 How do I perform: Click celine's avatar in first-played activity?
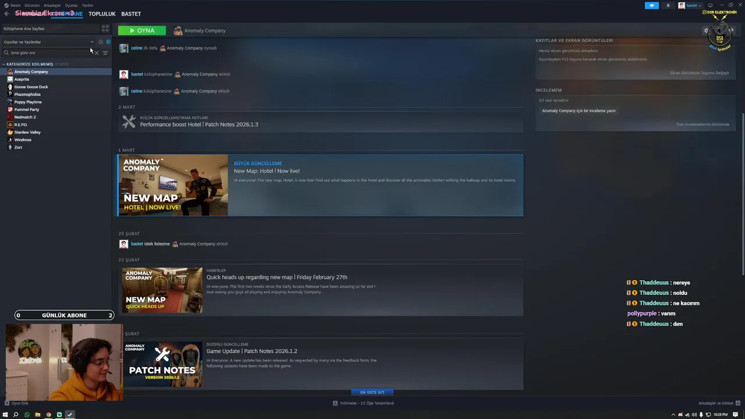click(123, 48)
